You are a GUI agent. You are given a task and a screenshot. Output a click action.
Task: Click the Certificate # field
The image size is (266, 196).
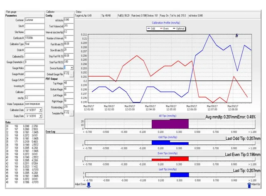pos(34,38)
